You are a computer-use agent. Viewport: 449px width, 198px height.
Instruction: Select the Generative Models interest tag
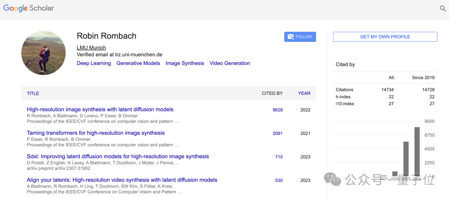(x=138, y=63)
